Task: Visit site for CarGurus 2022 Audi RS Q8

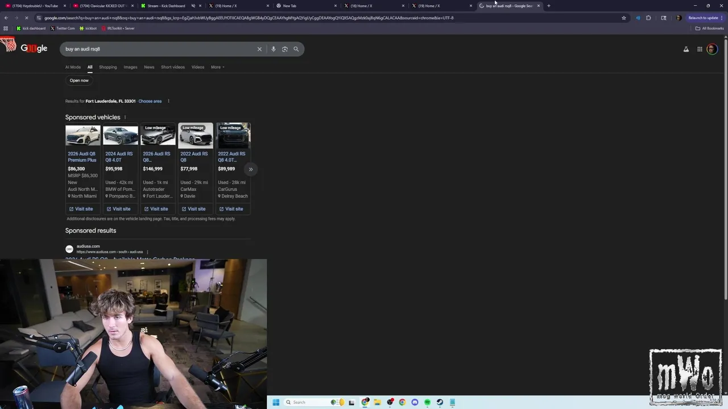Action: coord(231,209)
